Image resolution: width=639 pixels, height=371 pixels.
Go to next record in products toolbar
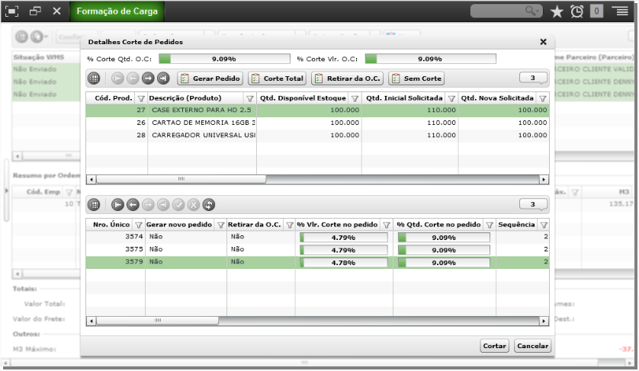(x=148, y=78)
